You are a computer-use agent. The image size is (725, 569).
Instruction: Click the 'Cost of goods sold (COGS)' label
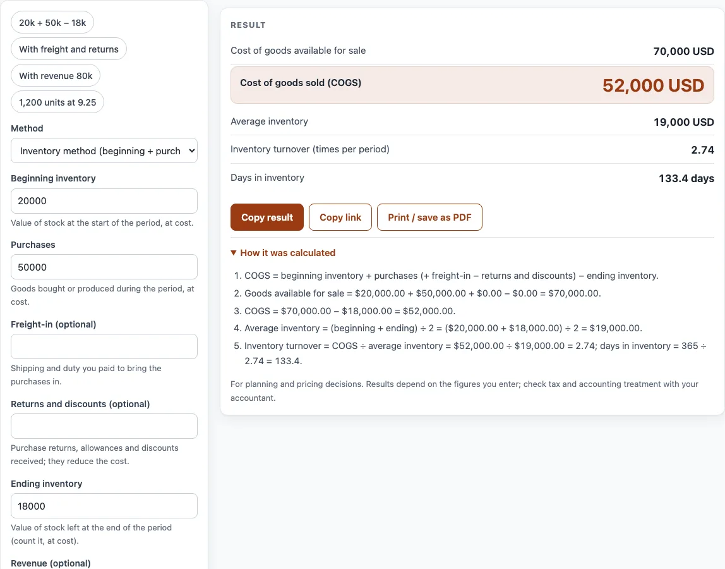(x=301, y=83)
